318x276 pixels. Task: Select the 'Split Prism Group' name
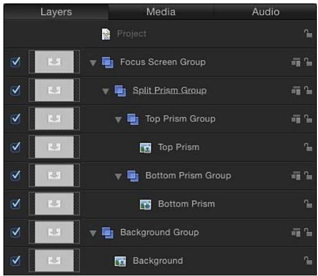pos(170,91)
